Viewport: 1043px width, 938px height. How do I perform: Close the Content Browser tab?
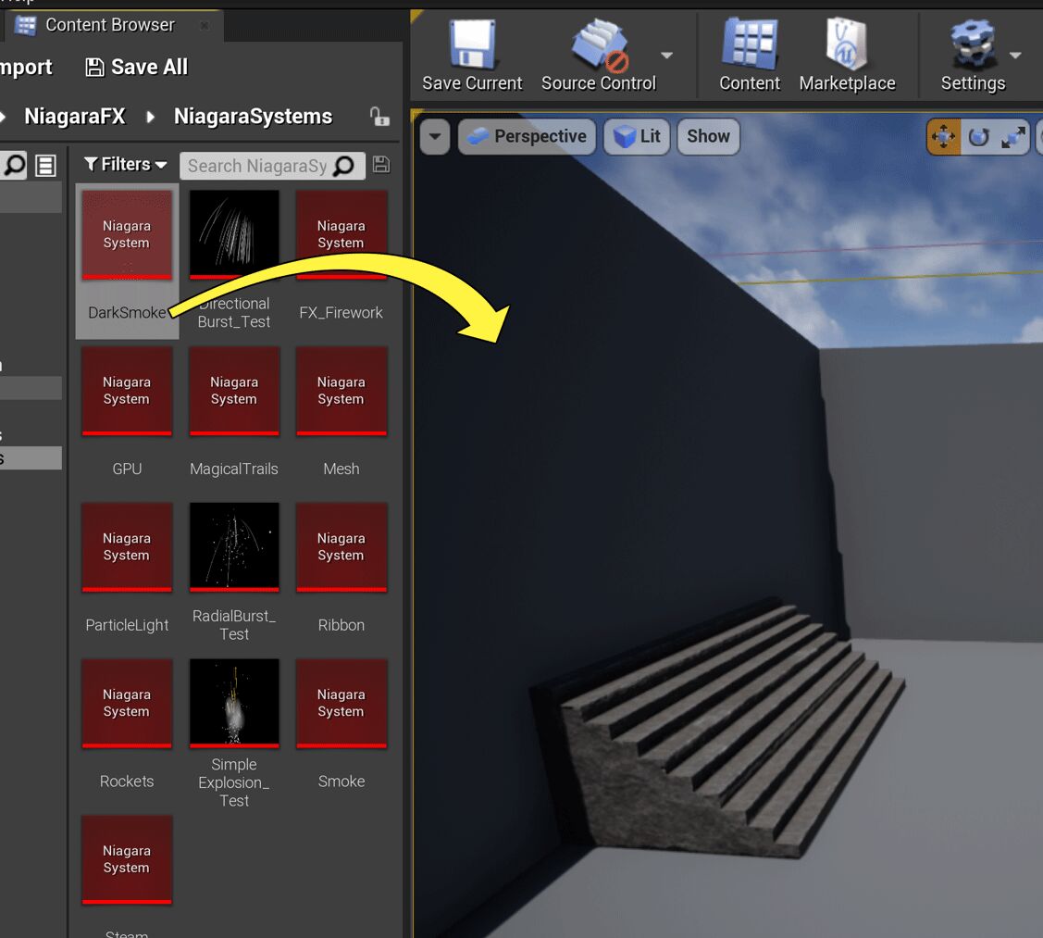pyautogui.click(x=205, y=25)
